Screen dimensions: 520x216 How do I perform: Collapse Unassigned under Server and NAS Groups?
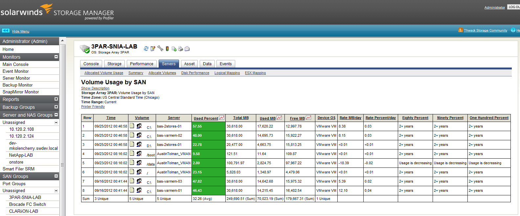[x=56, y=122]
